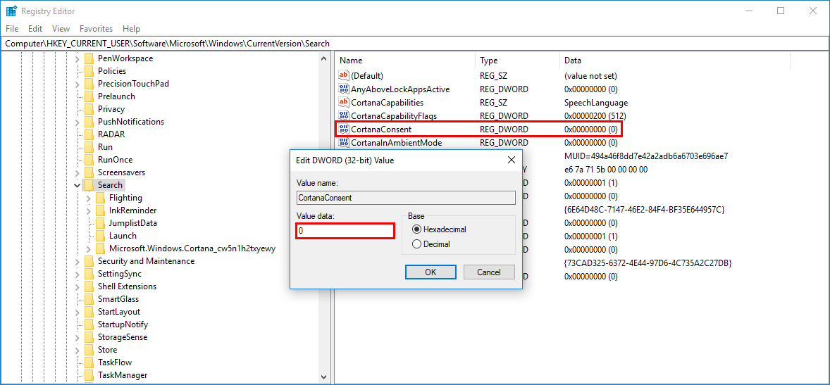Expand the Microsoft.Windows.Cortana_cw5n1h2txyewy subkey

click(88, 248)
